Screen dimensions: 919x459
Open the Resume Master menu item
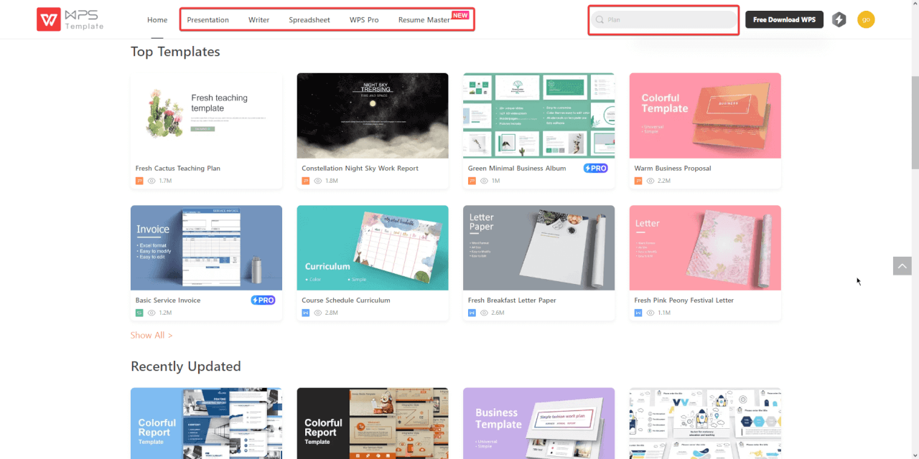424,19
